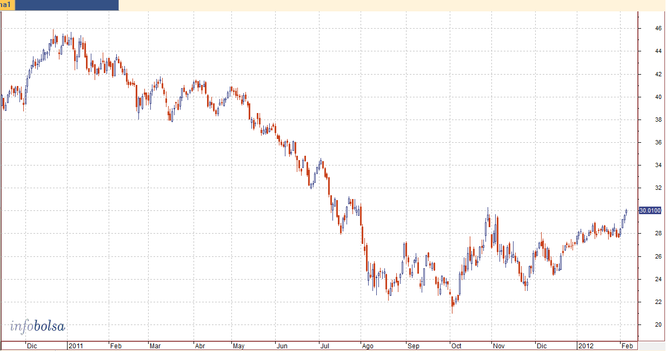Screen dimensions: 666x351
Task: Click the 38 price axis label
Action: [659, 120]
